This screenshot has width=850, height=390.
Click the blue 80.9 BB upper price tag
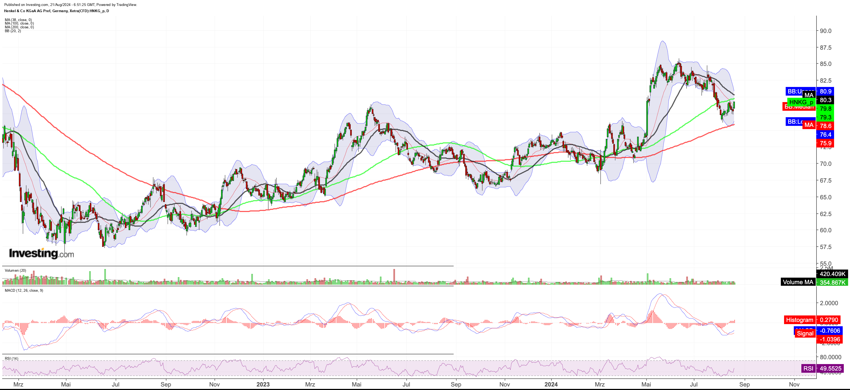(x=825, y=91)
